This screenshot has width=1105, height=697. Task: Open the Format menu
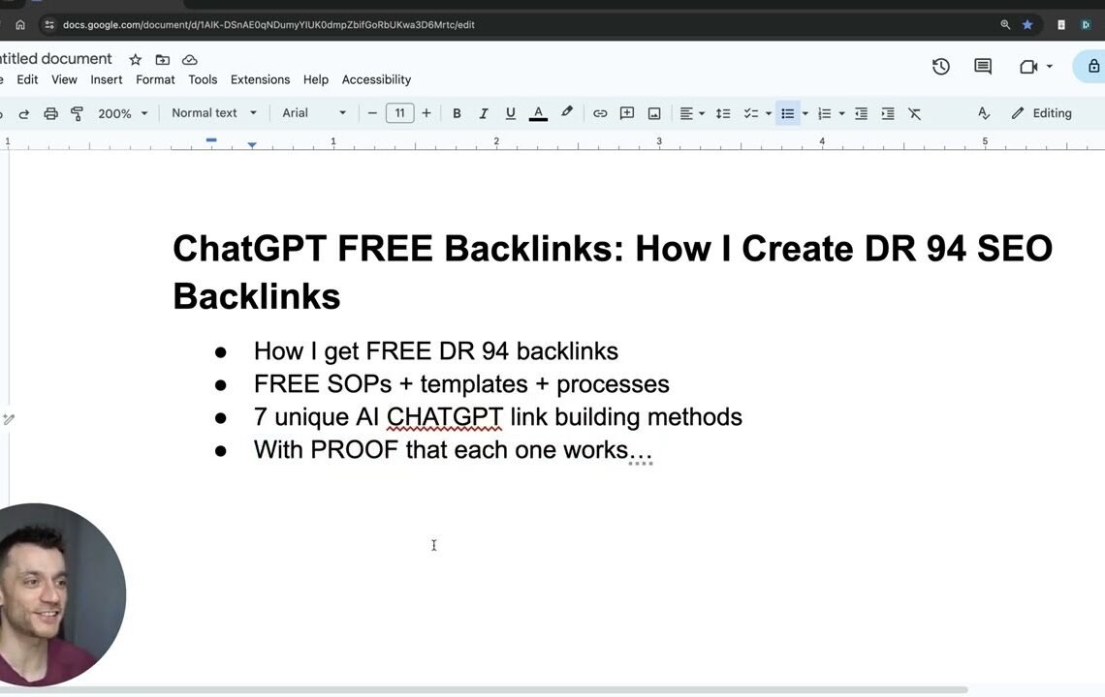[155, 79]
